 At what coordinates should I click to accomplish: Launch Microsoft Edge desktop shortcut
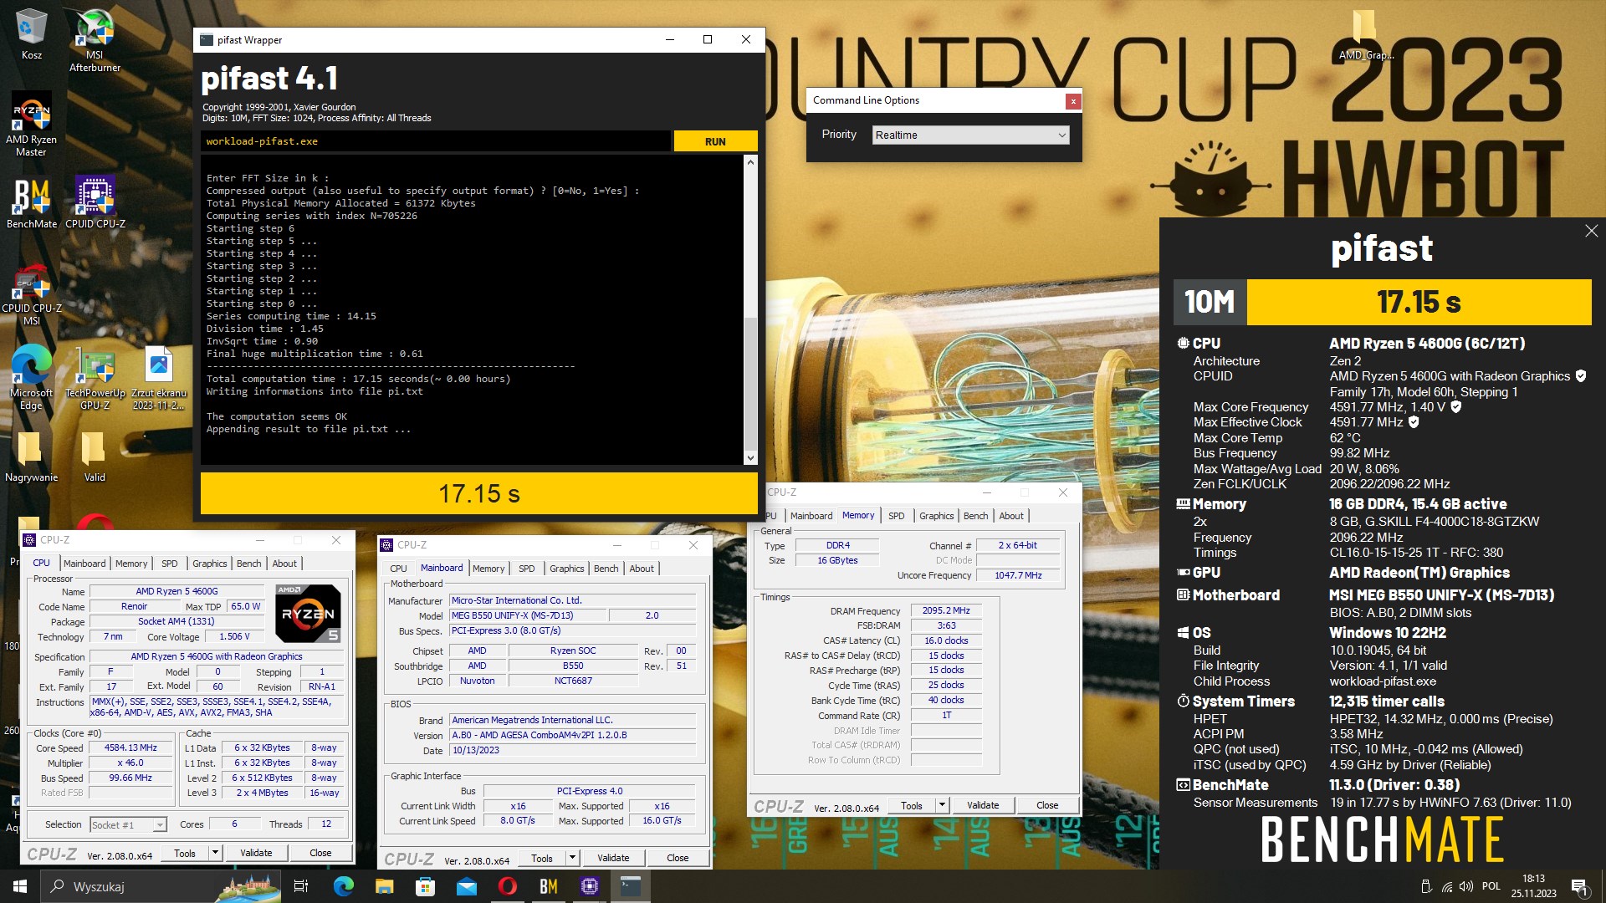[31, 377]
